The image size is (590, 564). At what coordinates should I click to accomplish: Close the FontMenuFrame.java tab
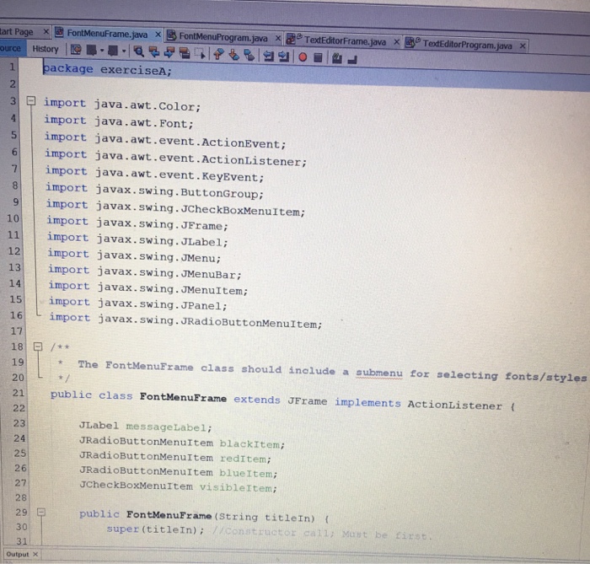pyautogui.click(x=158, y=35)
